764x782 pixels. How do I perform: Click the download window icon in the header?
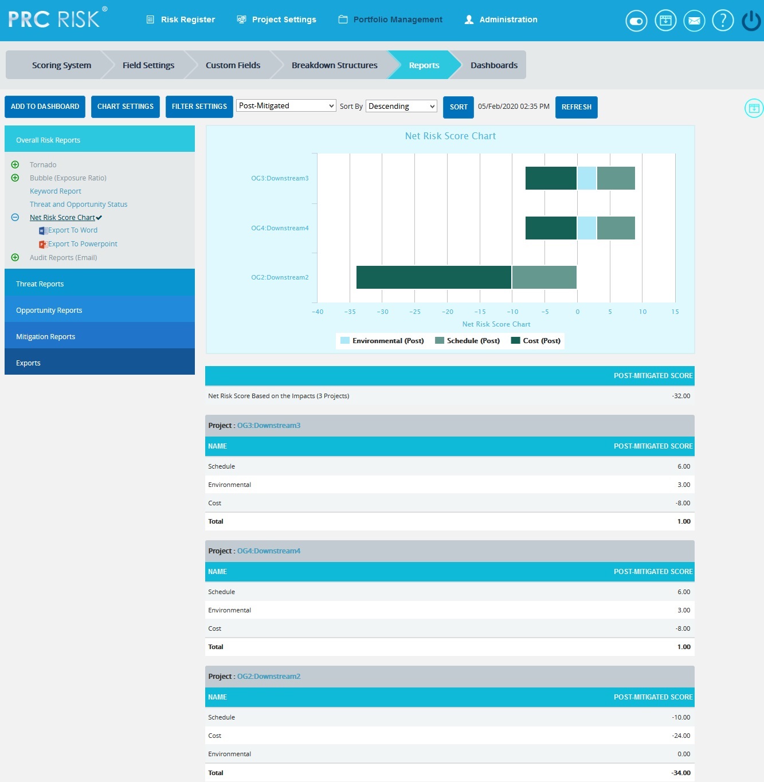pos(665,20)
